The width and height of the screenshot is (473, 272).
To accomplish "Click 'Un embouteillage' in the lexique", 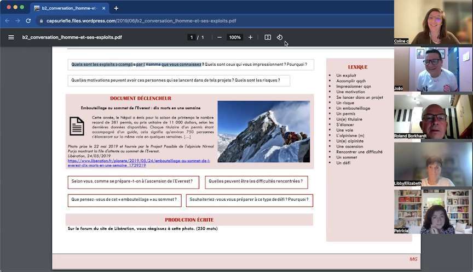I will 353,108.
